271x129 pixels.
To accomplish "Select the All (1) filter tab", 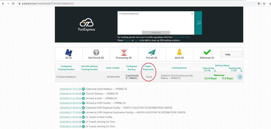I will point(69,54).
